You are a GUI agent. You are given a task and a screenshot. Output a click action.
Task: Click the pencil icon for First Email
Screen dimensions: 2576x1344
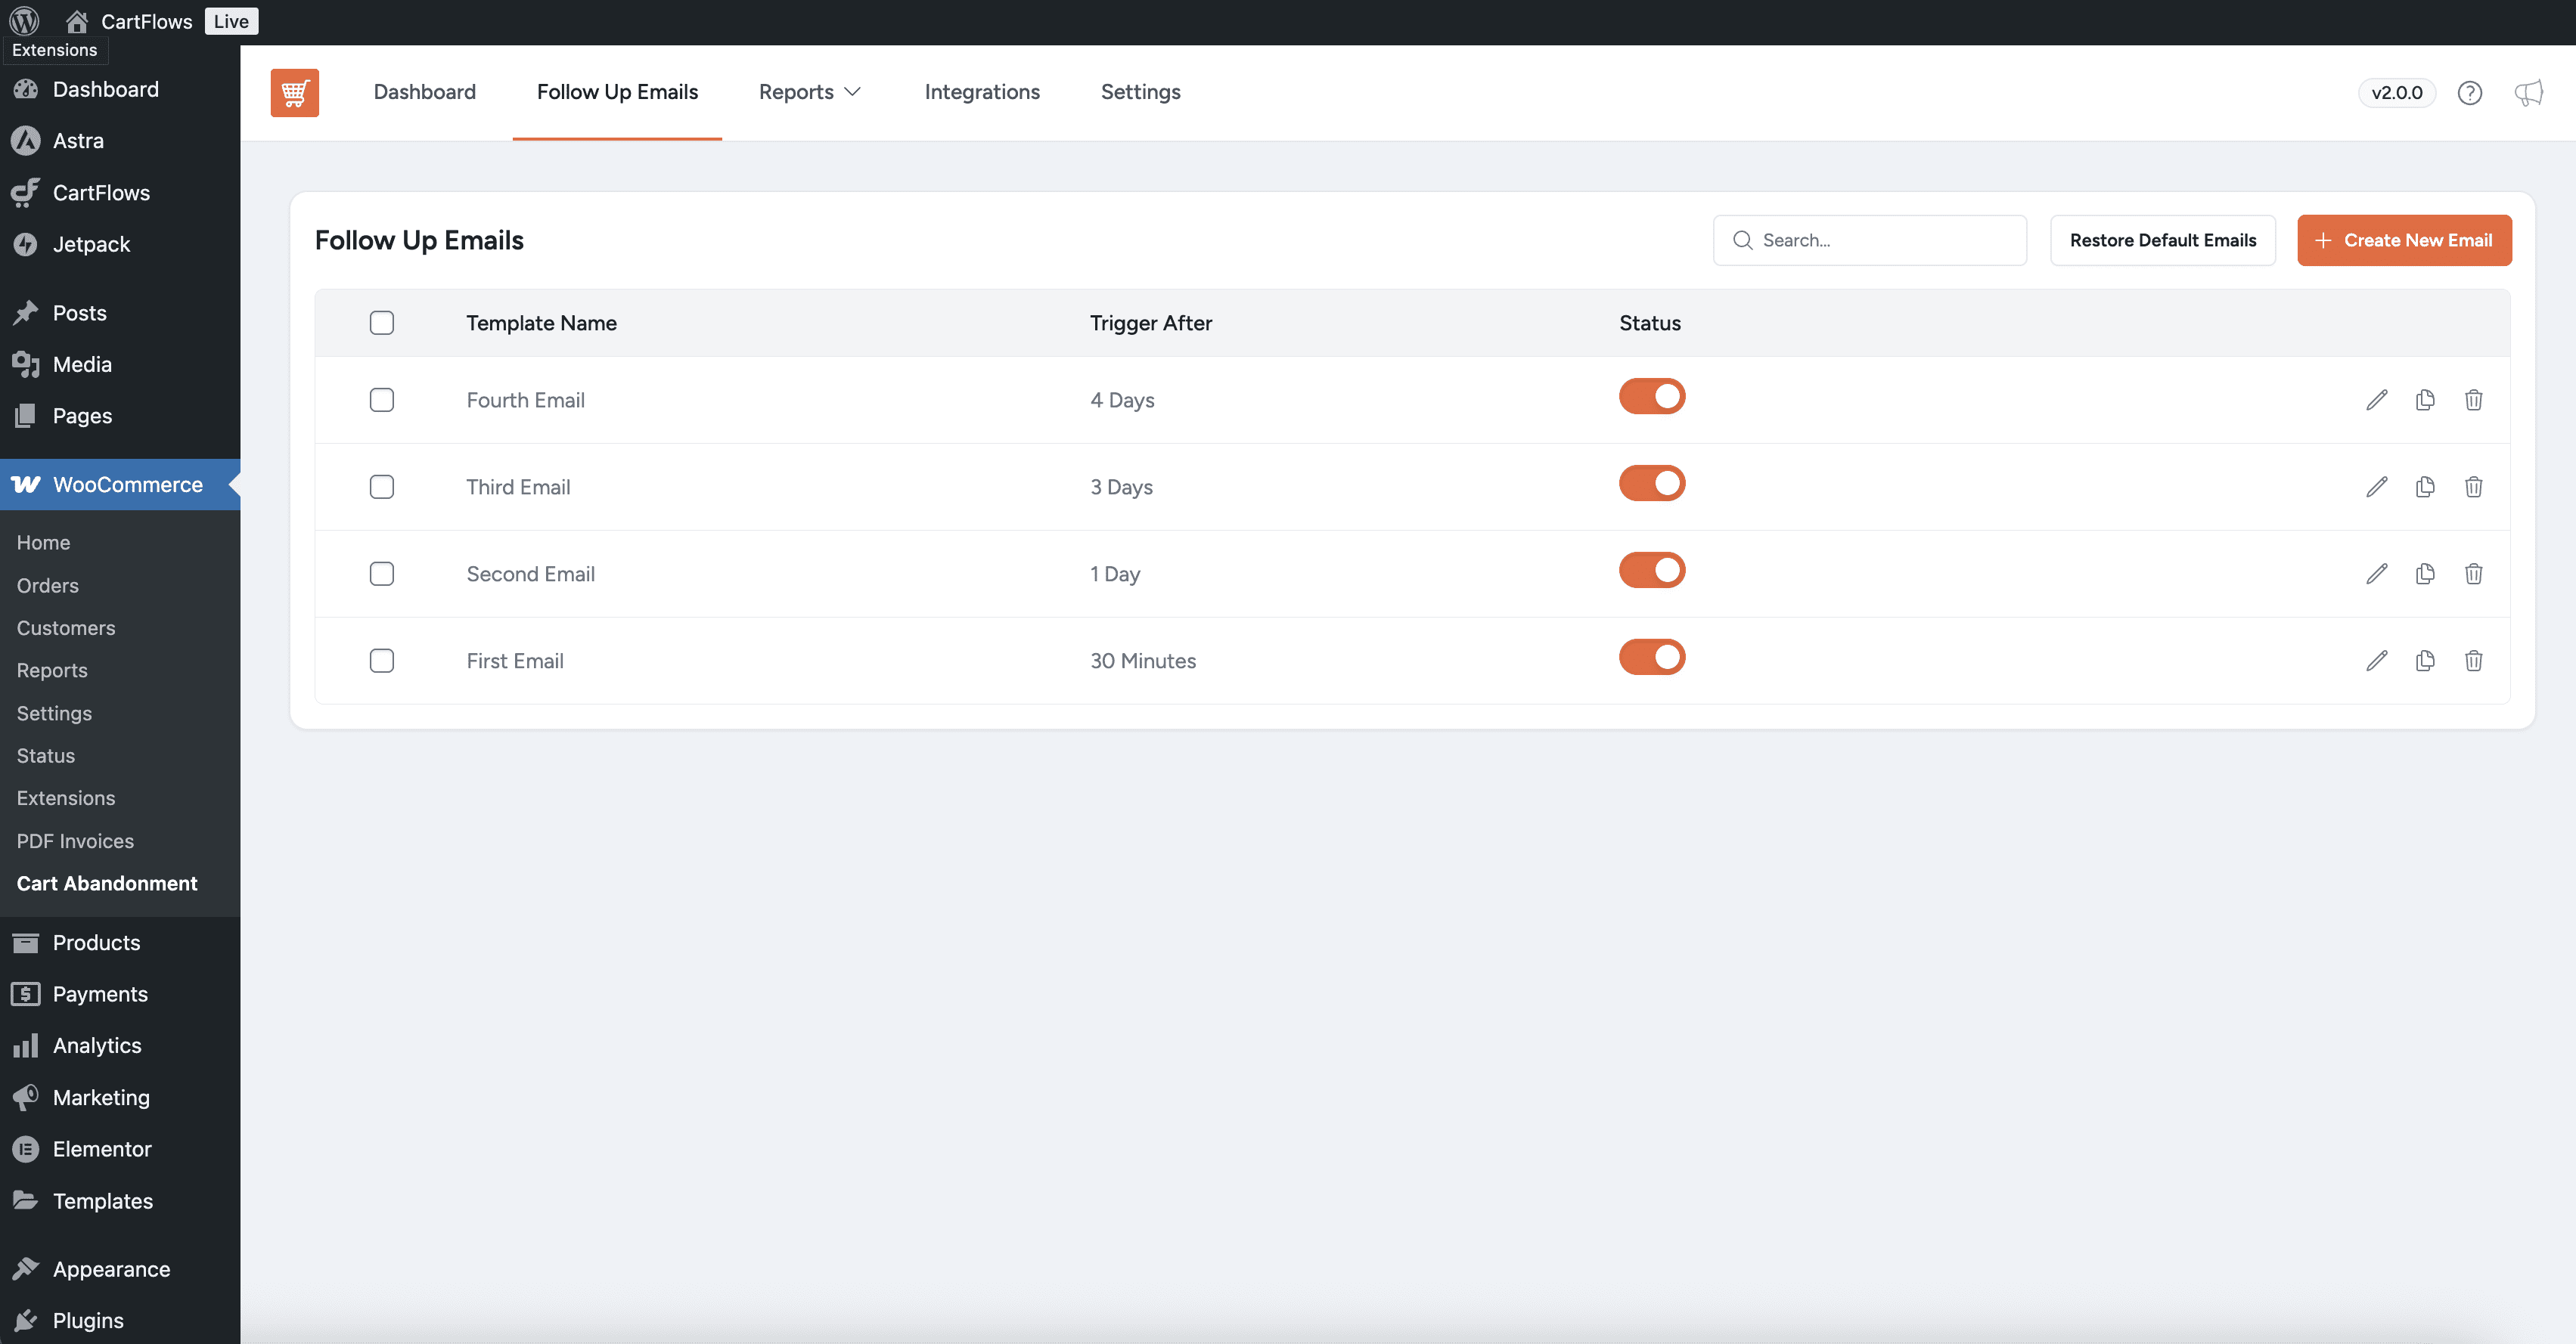point(2376,661)
